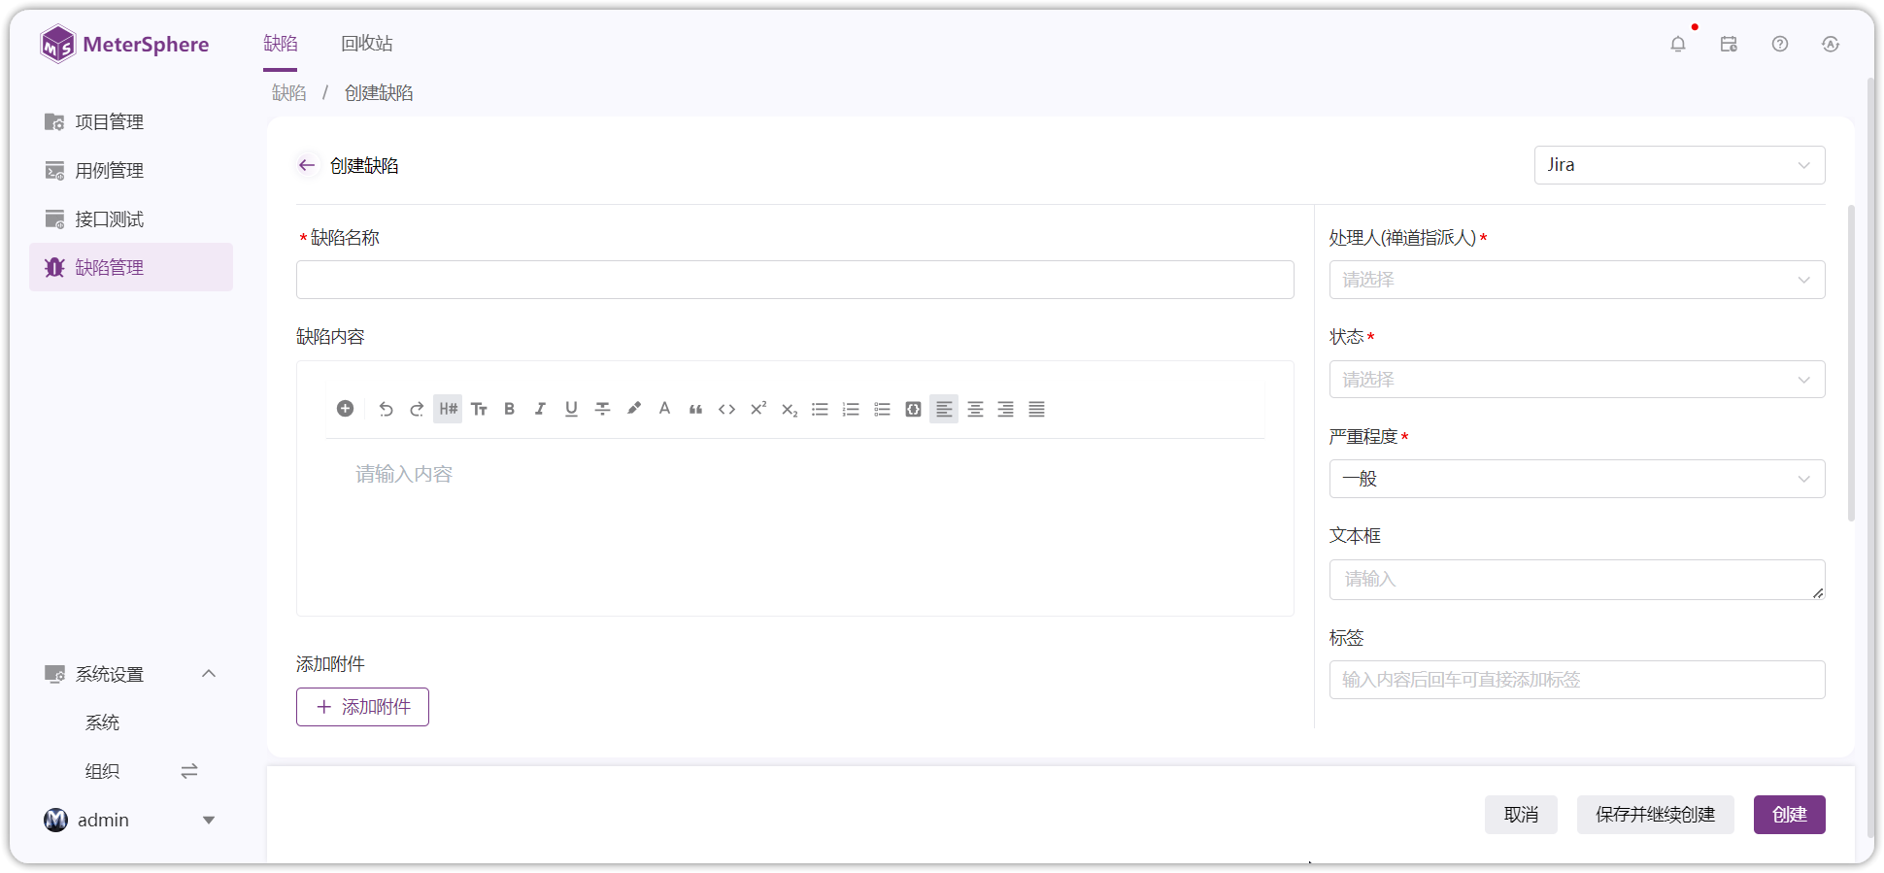Insert a task checklist
The image size is (1884, 873).
click(882, 409)
